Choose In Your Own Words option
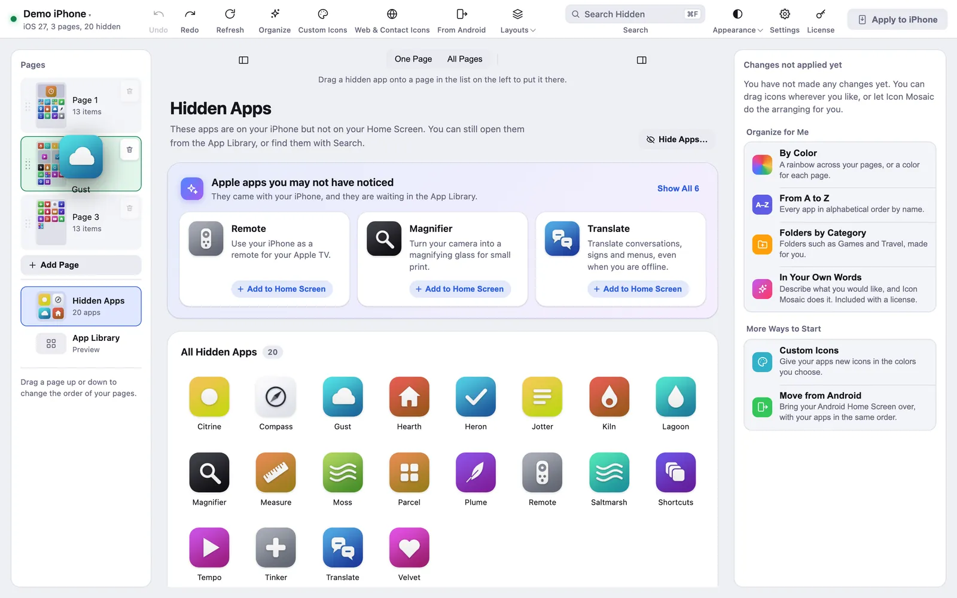 840,289
